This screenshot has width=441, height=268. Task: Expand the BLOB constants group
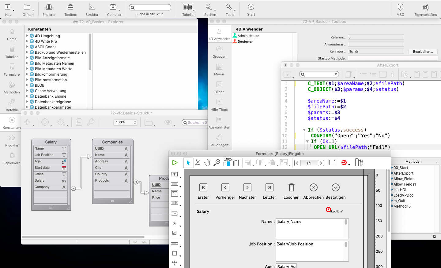click(27, 85)
